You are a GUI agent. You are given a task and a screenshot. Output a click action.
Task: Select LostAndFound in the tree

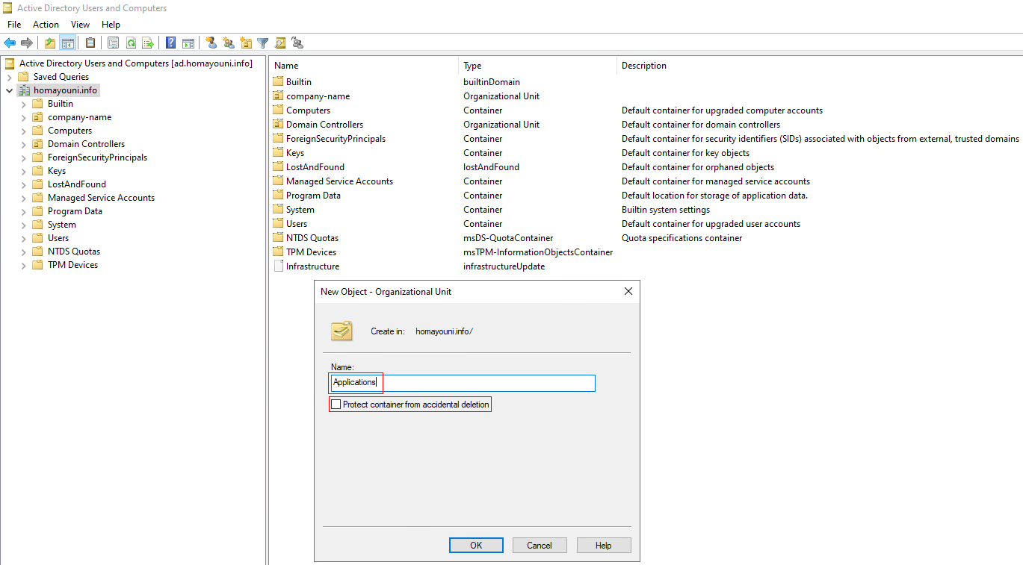[x=77, y=184]
